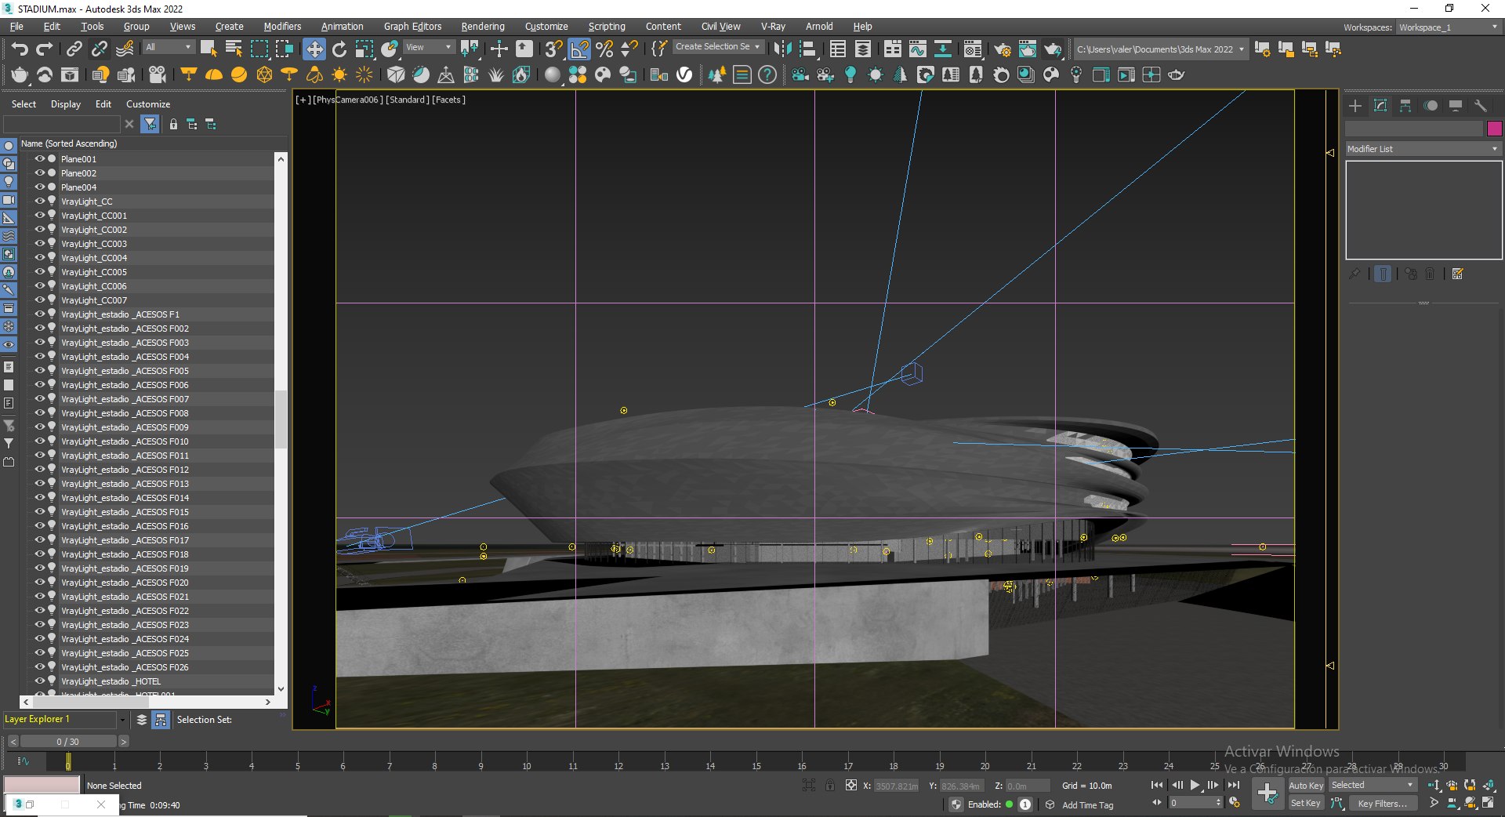Open the Modifier List dropdown
This screenshot has width=1505, height=817.
[1423, 149]
